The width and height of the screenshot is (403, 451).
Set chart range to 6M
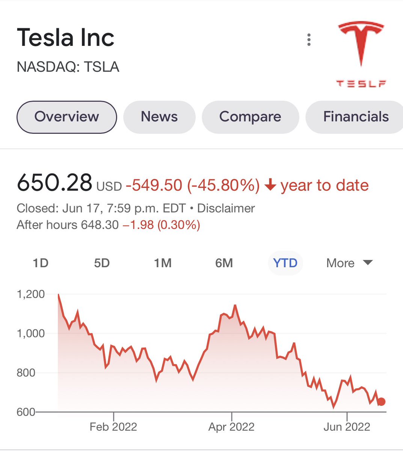tap(224, 263)
